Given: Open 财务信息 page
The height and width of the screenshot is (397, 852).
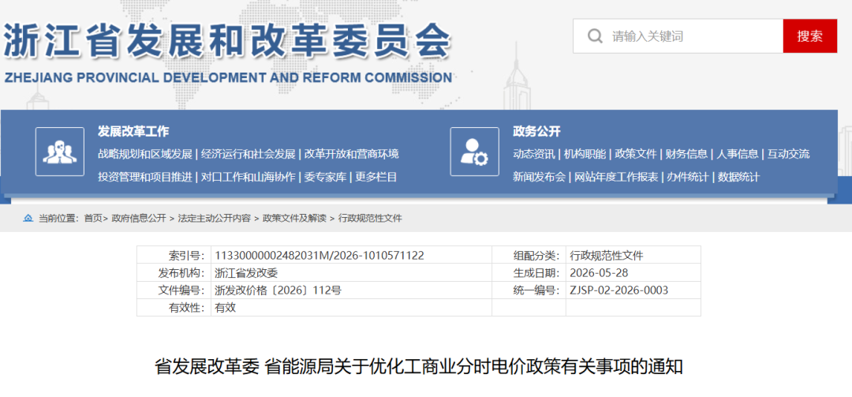Looking at the screenshot, I should tap(686, 154).
